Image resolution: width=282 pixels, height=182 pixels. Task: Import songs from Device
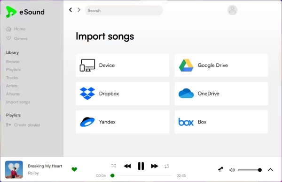tap(123, 66)
